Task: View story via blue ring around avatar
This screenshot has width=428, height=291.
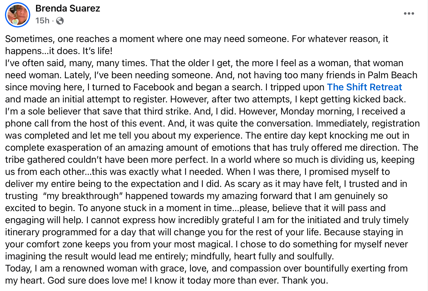Action: [x=18, y=15]
